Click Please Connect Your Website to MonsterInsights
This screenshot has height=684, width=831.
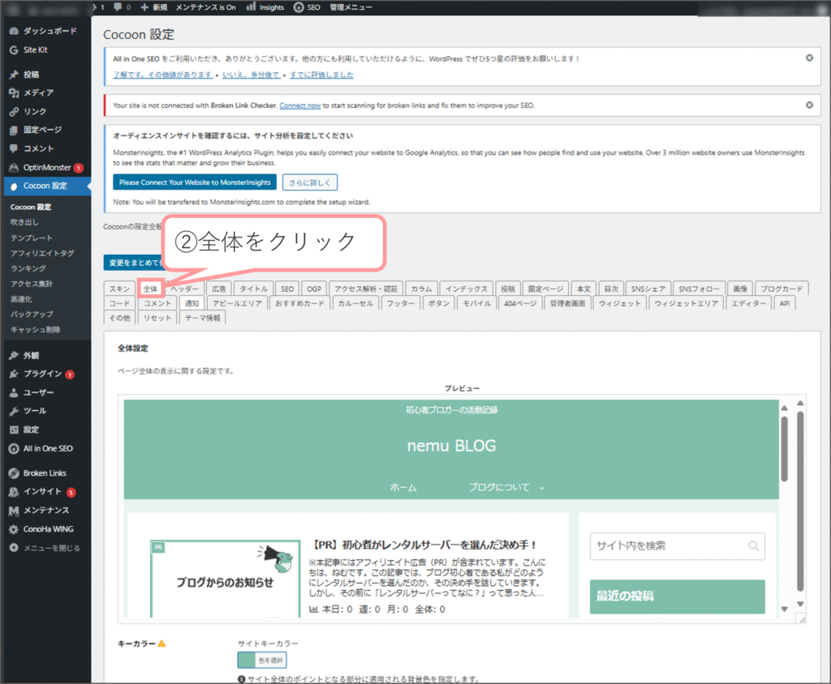click(194, 182)
